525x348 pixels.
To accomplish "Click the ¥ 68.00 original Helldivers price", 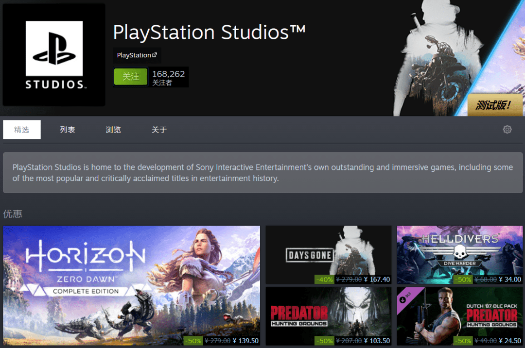I will coord(486,280).
